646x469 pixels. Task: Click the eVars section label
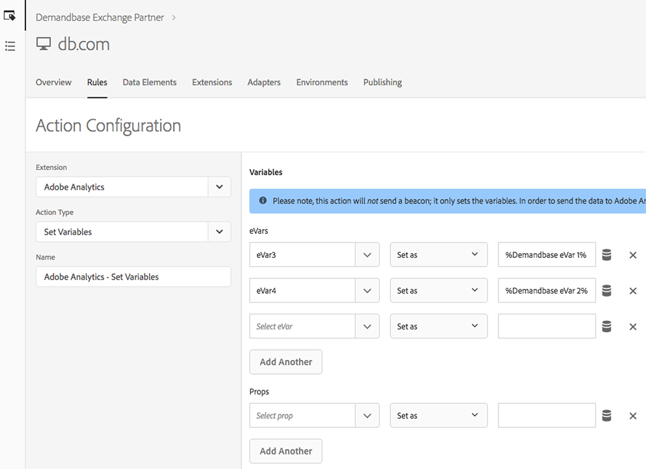[259, 231]
